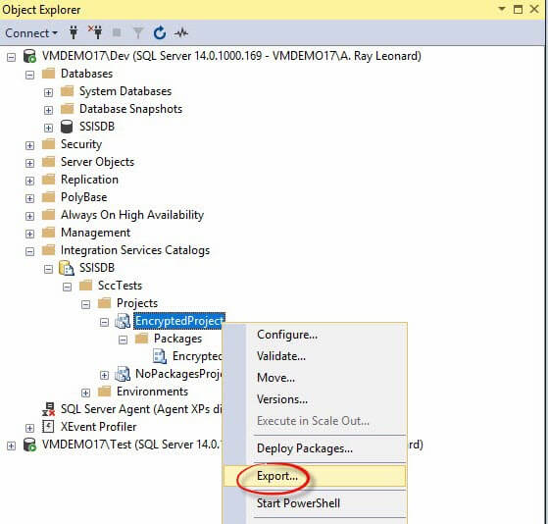548x524 pixels.
Task: Select the Environments tree item label
Action: click(x=152, y=392)
